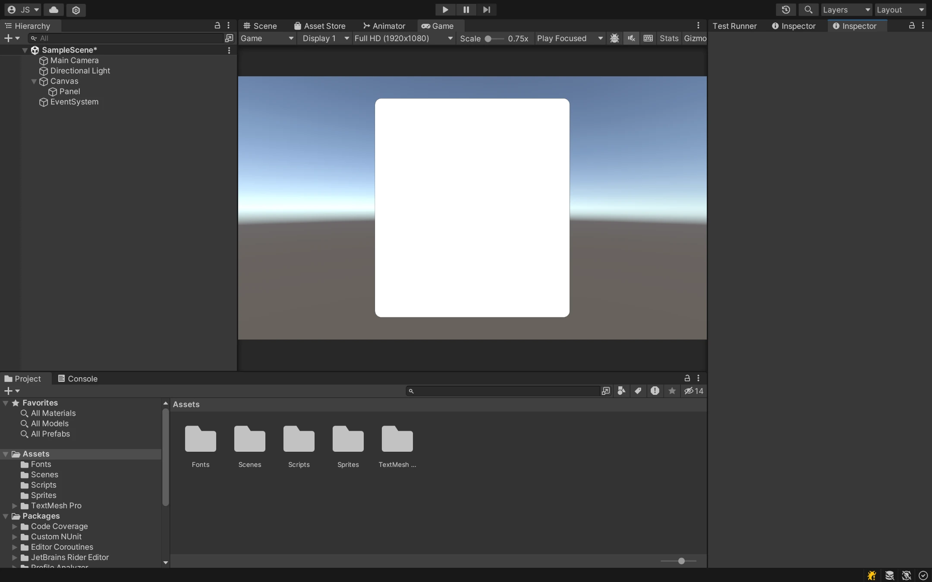Screen dimensions: 932x582
Task: Step one frame forward in playback
Action: click(487, 9)
